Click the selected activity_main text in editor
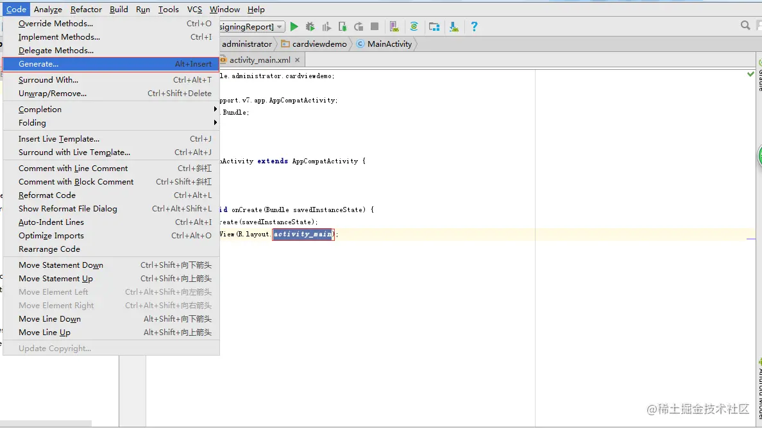Viewport: 762px width, 428px height. coord(303,234)
